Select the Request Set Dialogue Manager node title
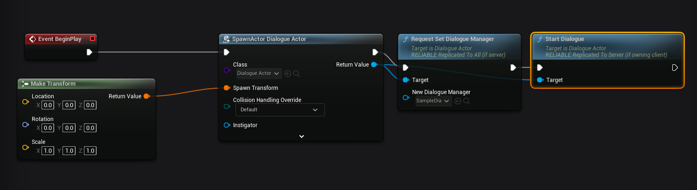The width and height of the screenshot is (697, 190). coord(452,39)
